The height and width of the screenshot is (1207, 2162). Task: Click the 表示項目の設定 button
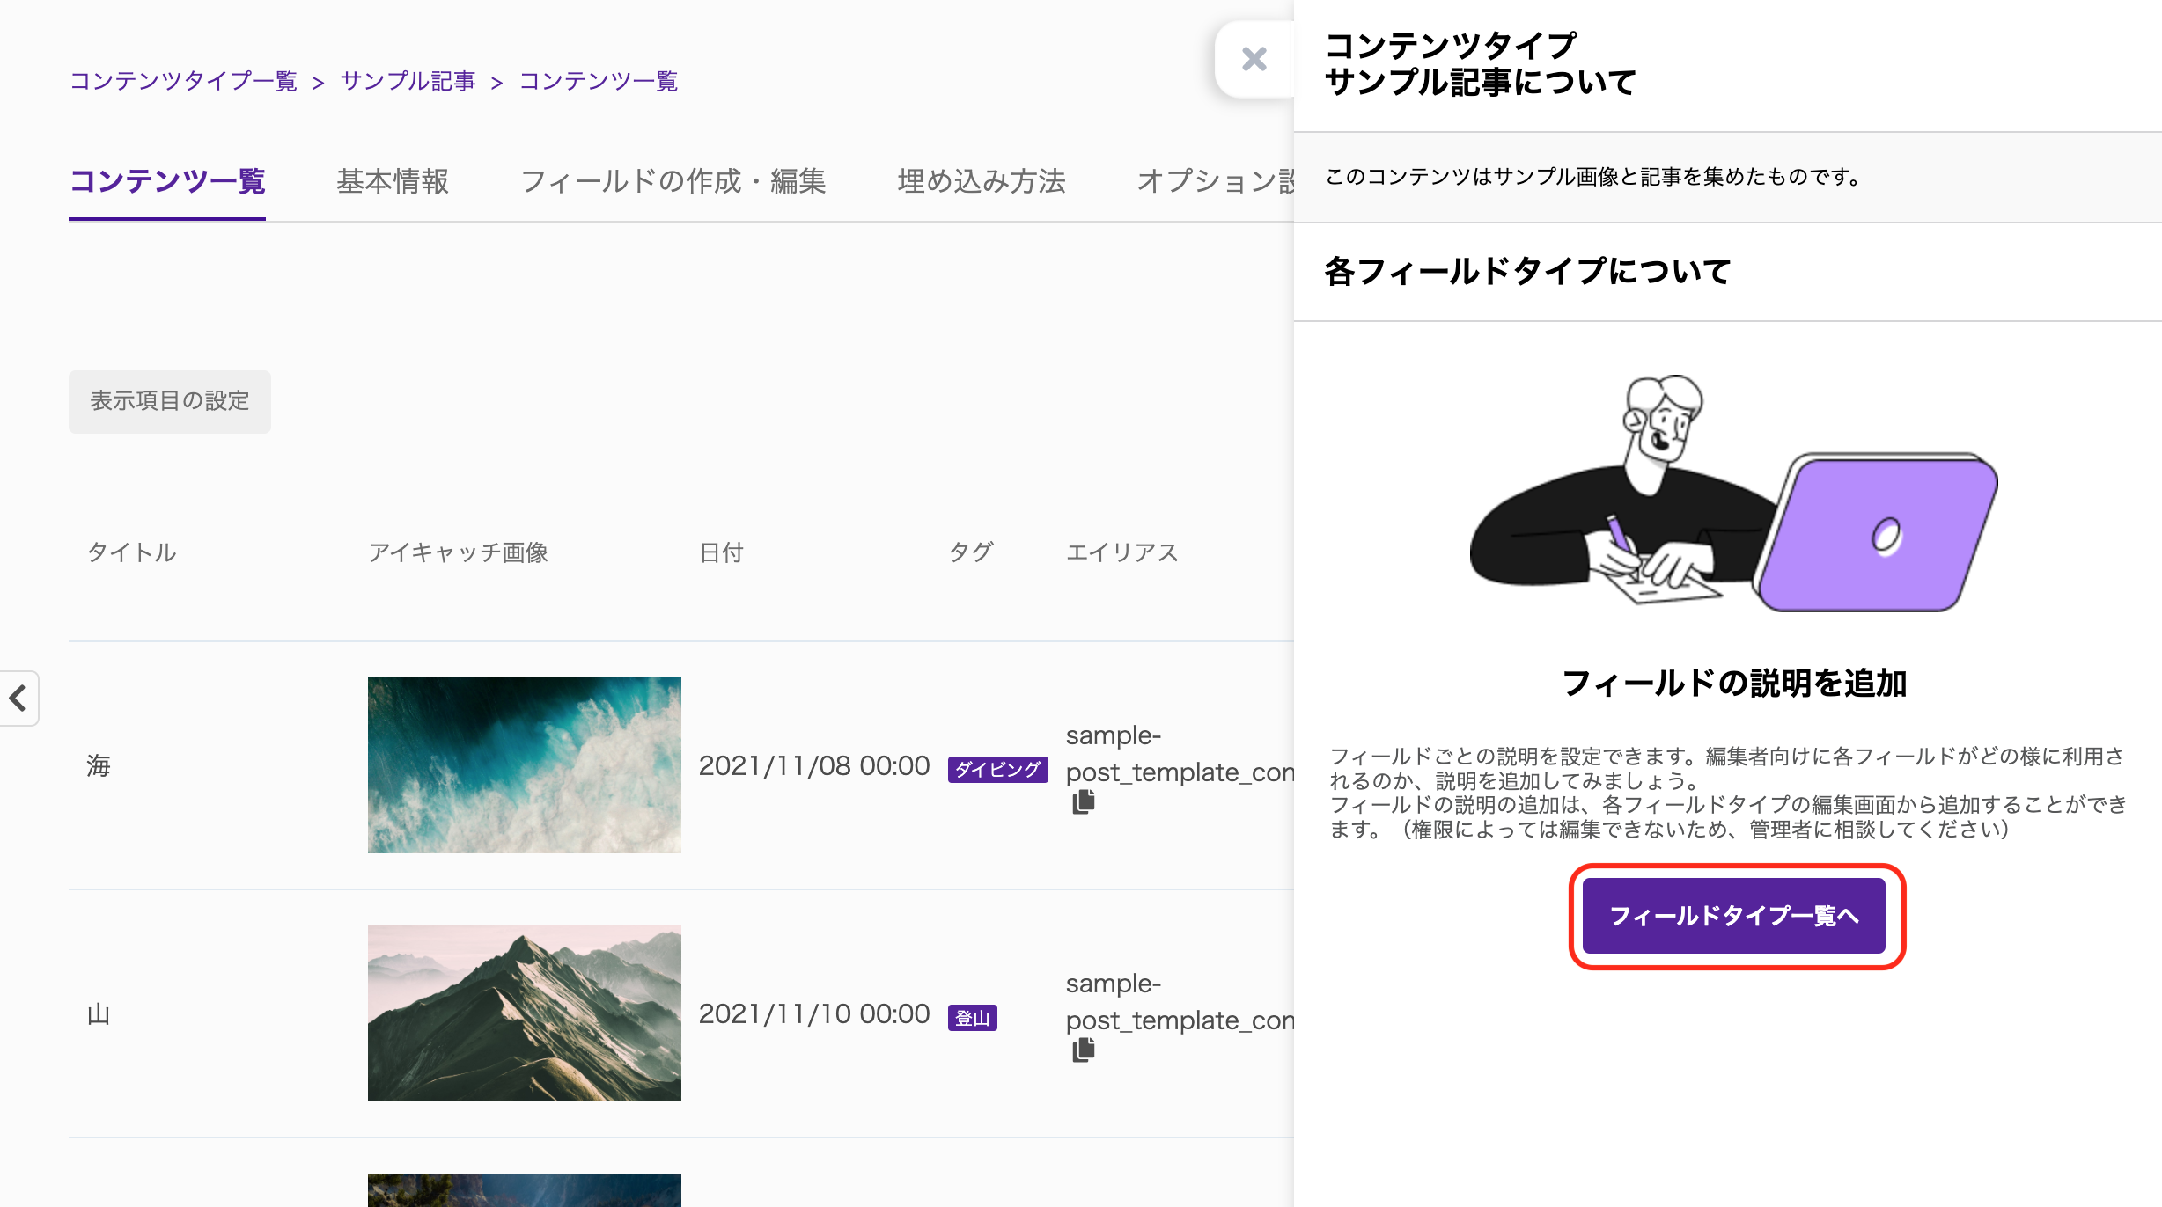(170, 401)
